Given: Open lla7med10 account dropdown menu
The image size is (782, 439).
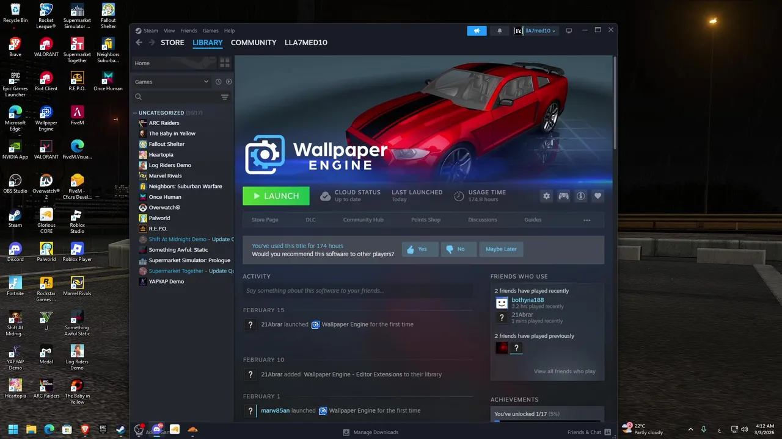Looking at the screenshot, I should 536,30.
